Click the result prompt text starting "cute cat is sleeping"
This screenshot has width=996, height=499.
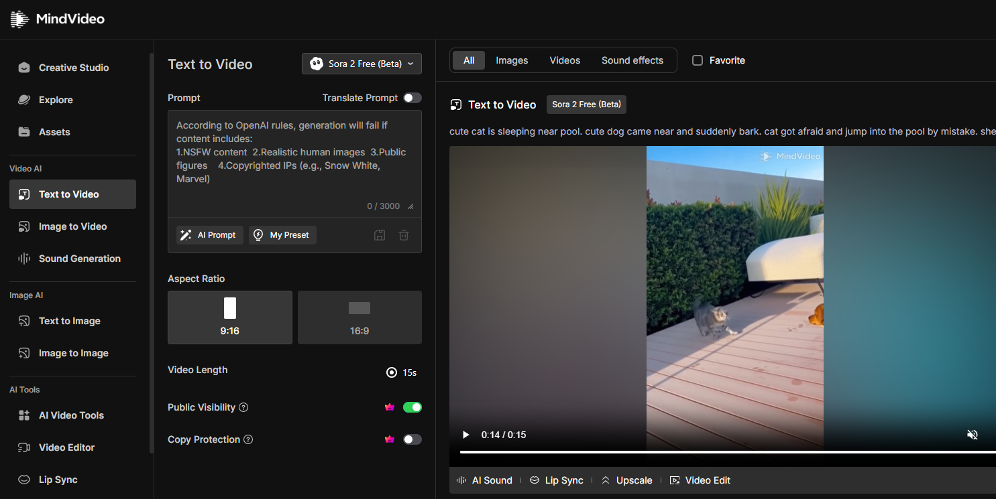(x=722, y=131)
